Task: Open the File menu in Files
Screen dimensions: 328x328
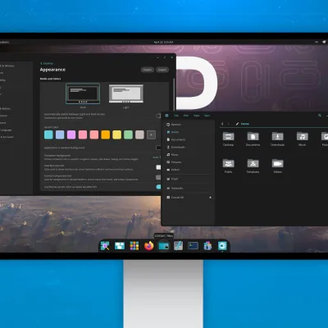Action: [176, 116]
